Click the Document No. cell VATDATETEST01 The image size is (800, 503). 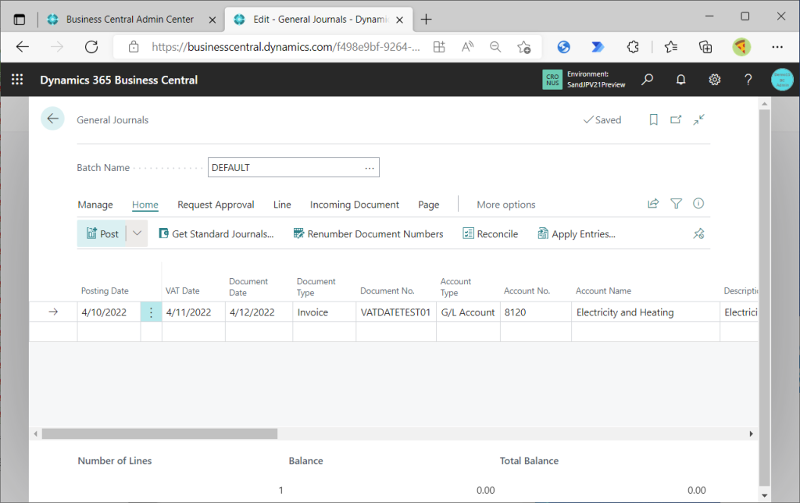coord(396,312)
